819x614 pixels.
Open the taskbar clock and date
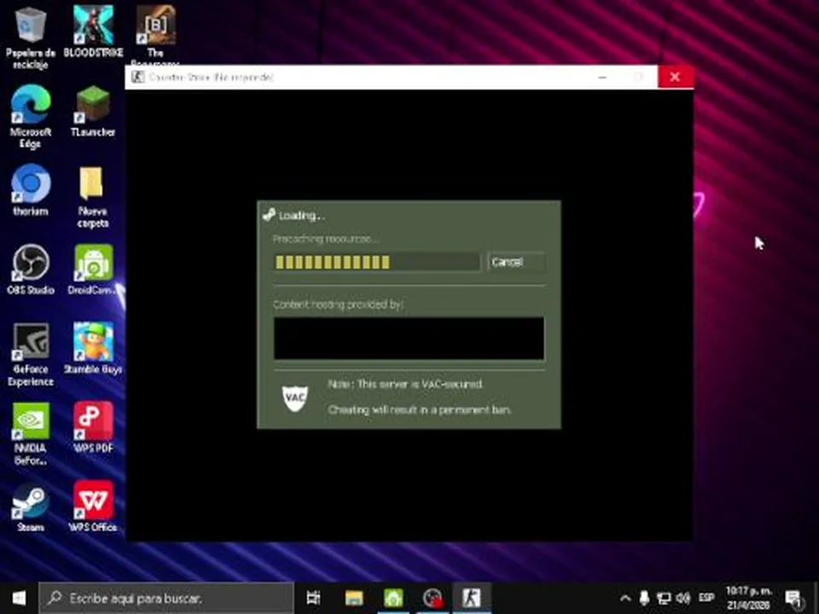pos(748,599)
